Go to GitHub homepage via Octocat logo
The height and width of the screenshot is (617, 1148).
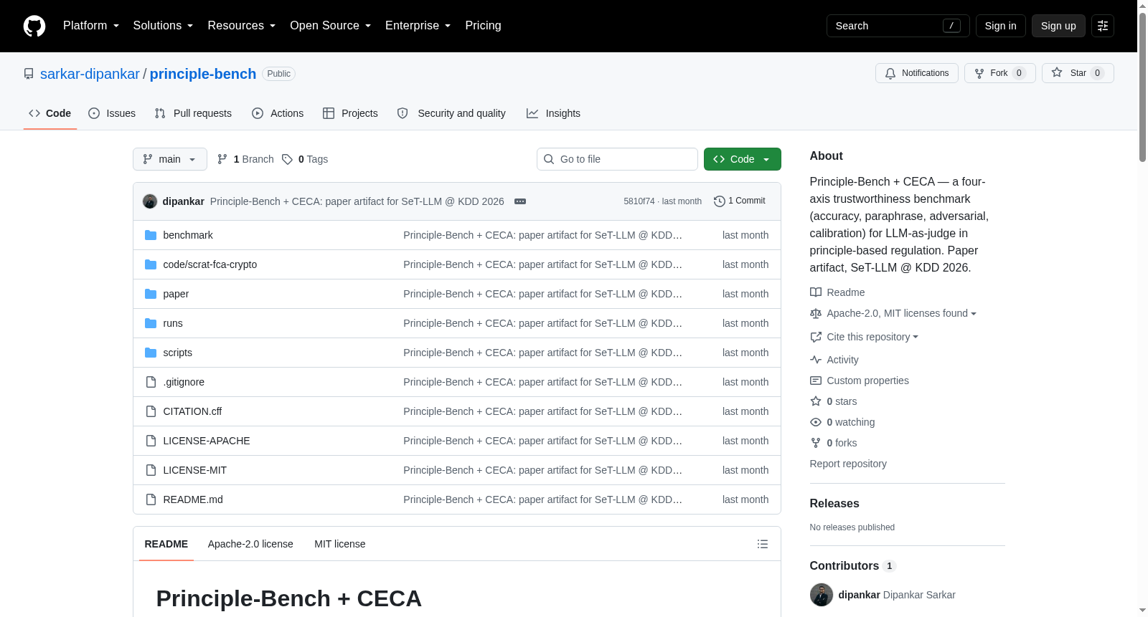pos(34,26)
